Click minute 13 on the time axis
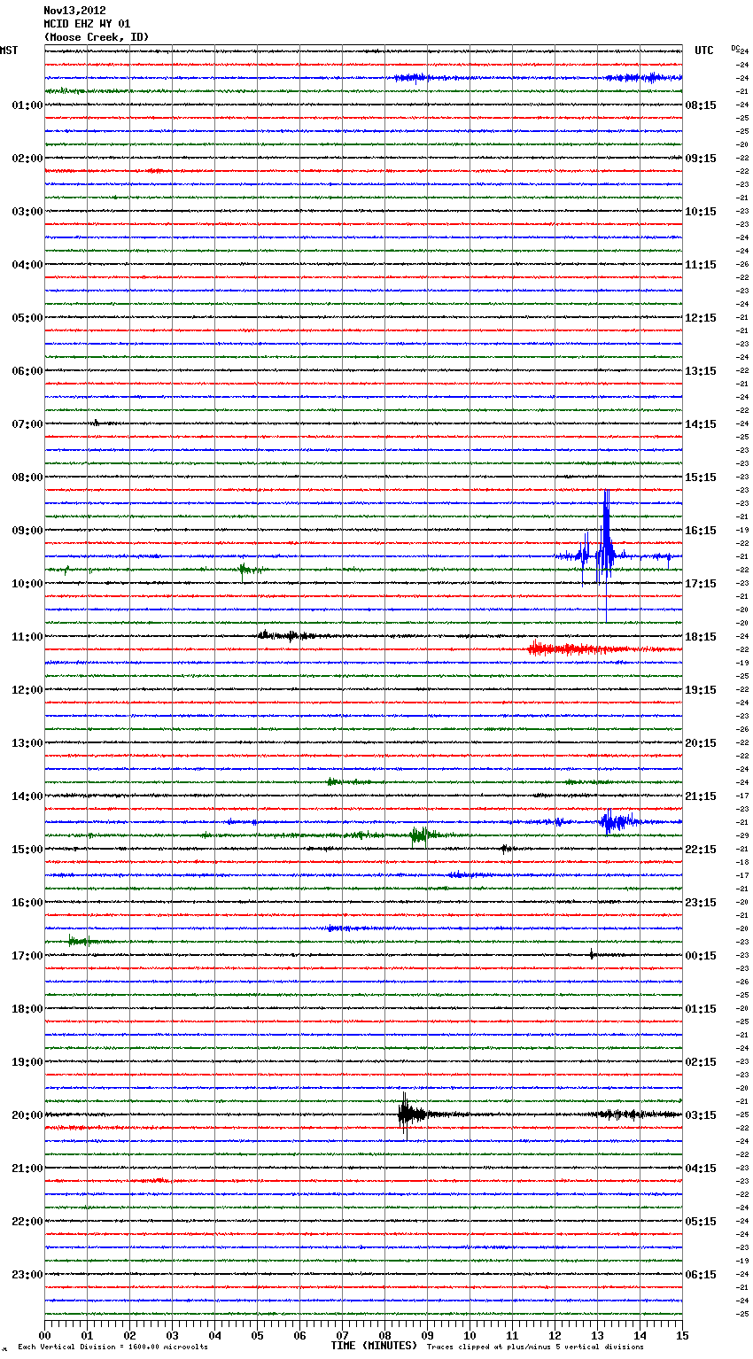Image resolution: width=753 pixels, height=1359 pixels. tap(597, 1335)
